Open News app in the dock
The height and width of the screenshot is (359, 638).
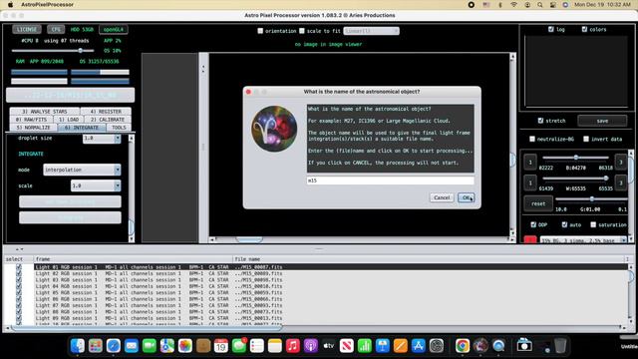point(346,346)
